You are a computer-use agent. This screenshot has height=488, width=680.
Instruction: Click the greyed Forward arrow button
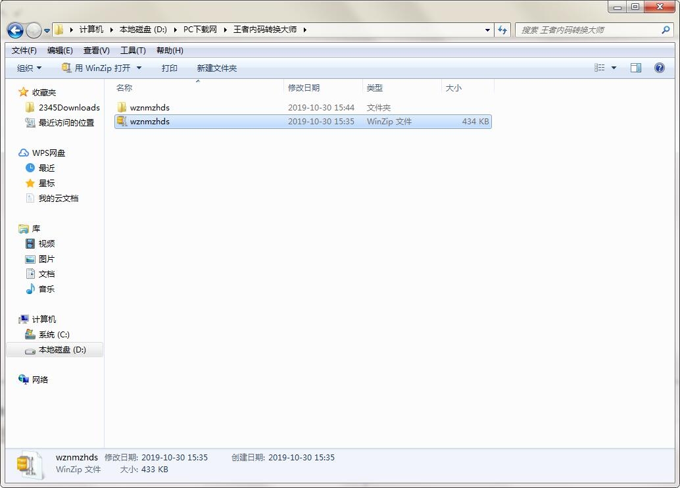[34, 30]
